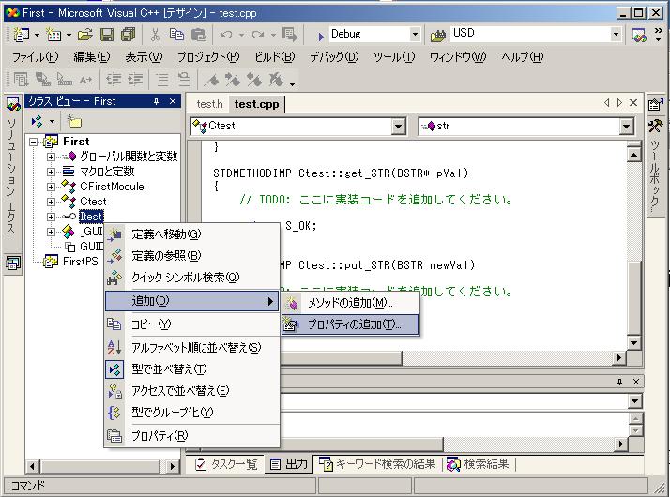Click the Redo arrow icon
The width and height of the screenshot is (670, 497).
[x=258, y=35]
